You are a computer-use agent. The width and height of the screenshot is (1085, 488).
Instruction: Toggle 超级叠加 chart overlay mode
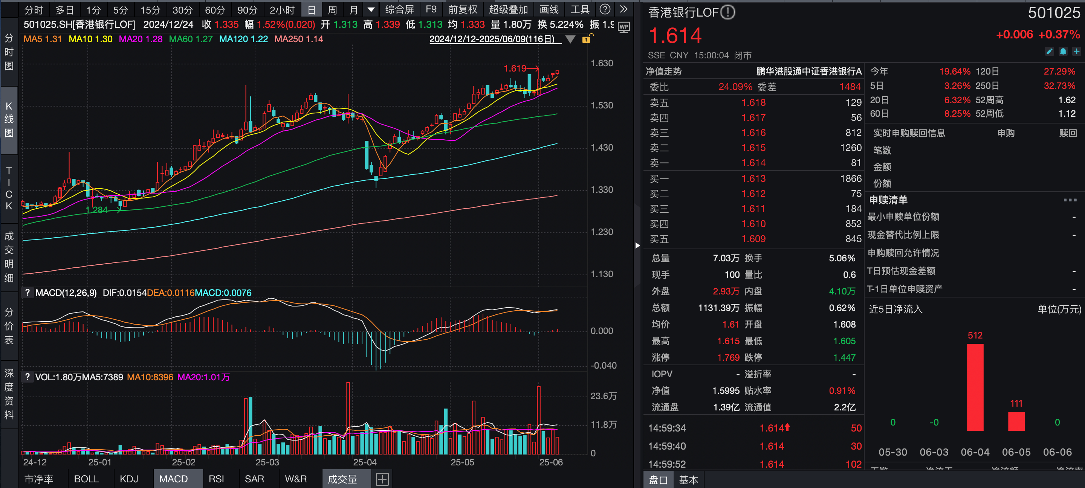pos(510,9)
